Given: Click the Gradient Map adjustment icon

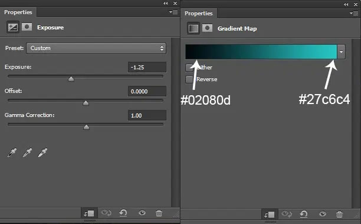Looking at the screenshot, I should [193, 28].
